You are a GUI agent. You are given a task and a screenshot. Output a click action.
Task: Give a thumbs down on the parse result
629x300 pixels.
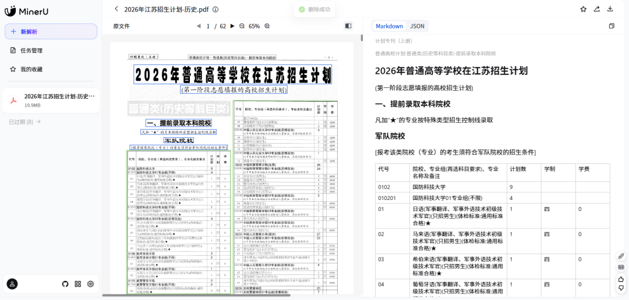[621, 288]
